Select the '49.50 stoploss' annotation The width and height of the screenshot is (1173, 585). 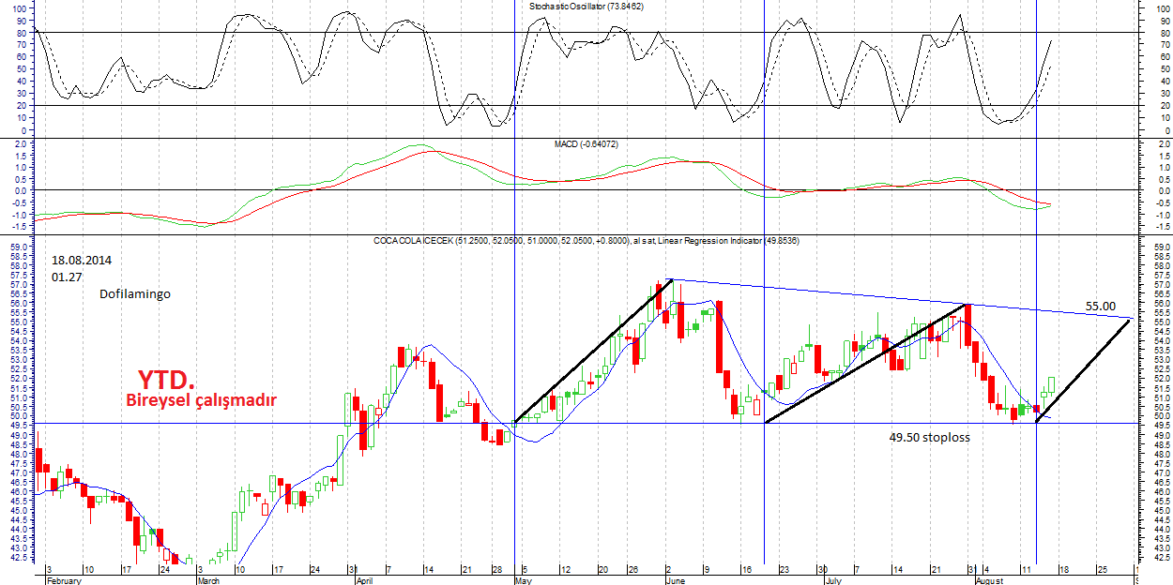pos(929,437)
